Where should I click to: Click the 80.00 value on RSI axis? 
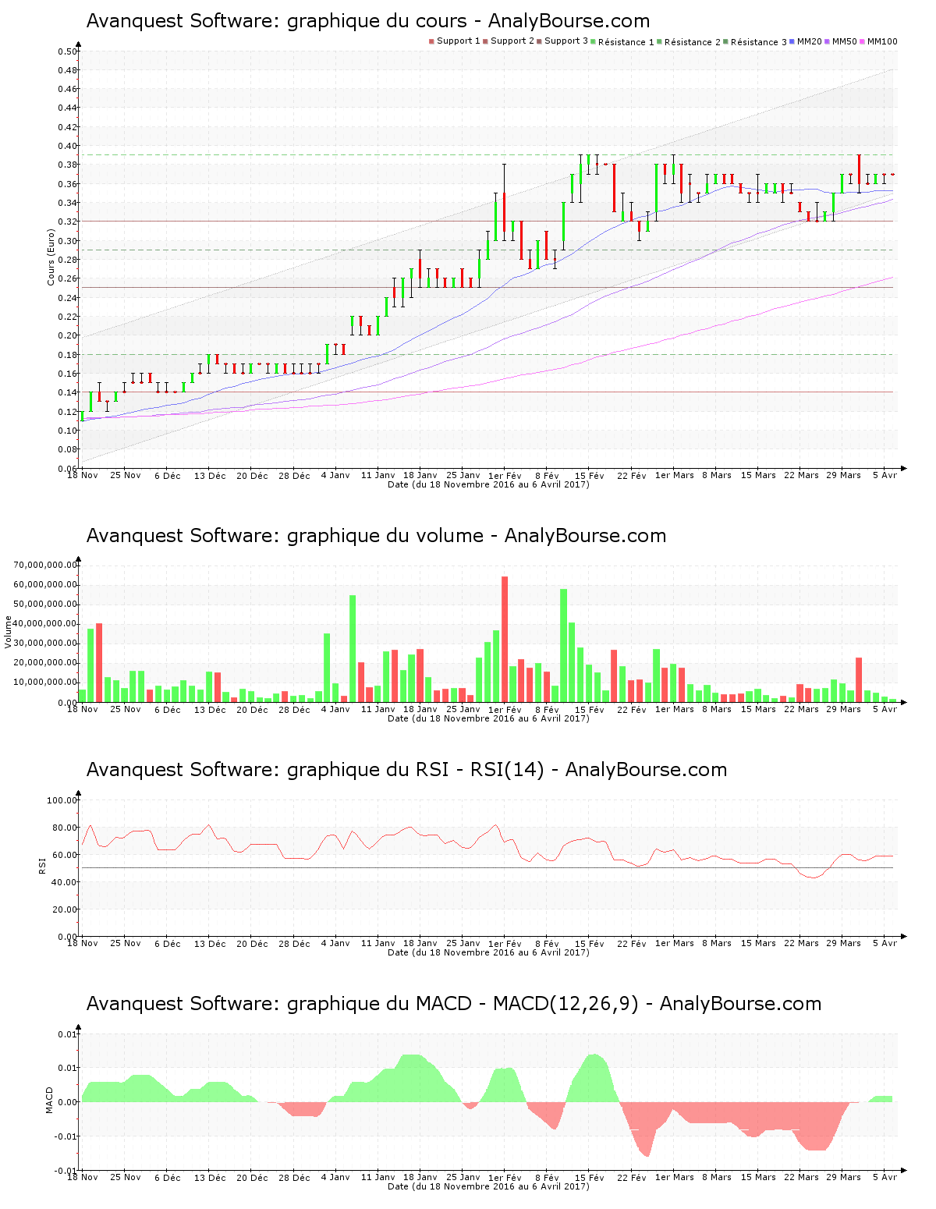coord(65,828)
